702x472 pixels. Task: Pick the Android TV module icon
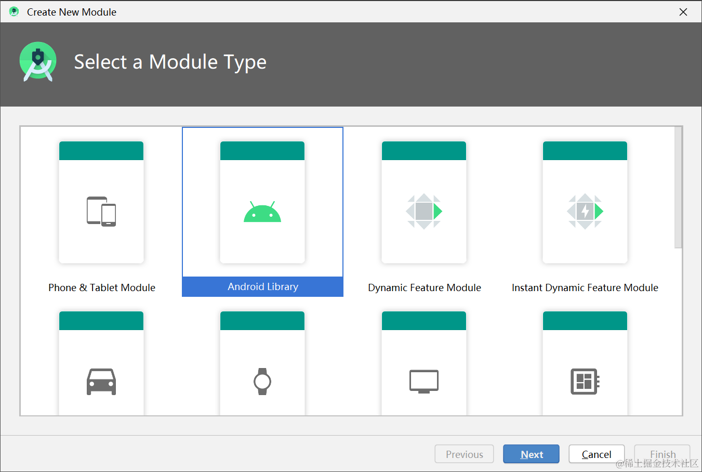424,382
